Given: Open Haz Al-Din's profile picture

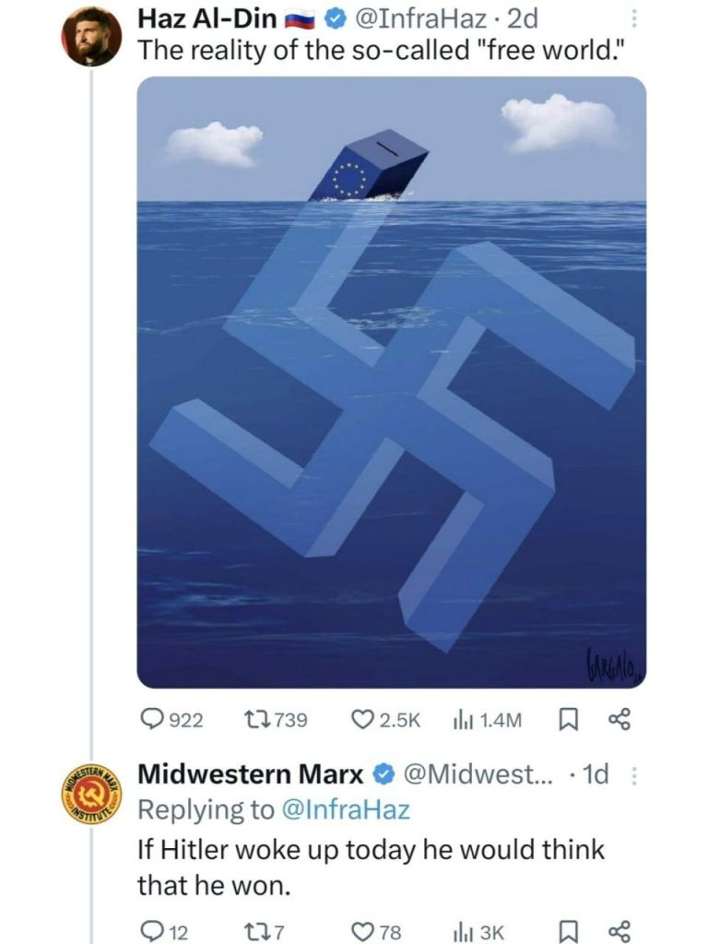Looking at the screenshot, I should [x=91, y=37].
